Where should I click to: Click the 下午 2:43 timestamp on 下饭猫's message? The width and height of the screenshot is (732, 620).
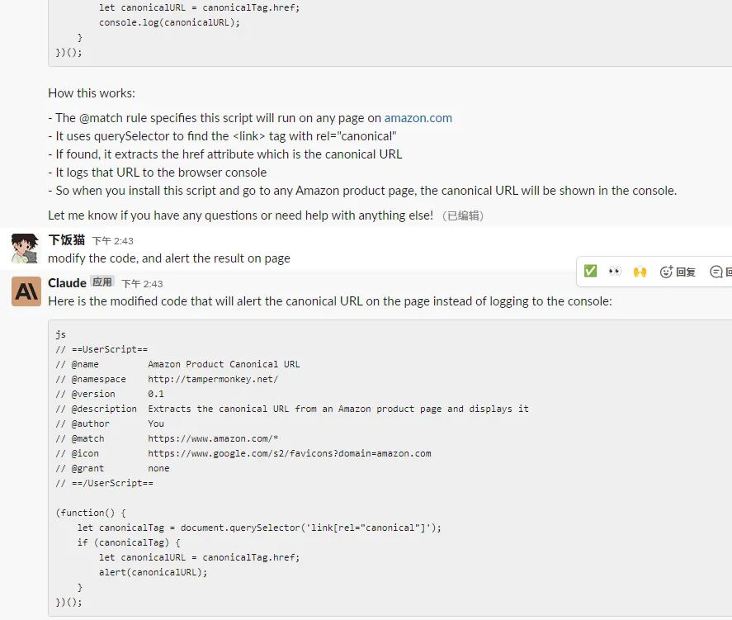tap(112, 241)
